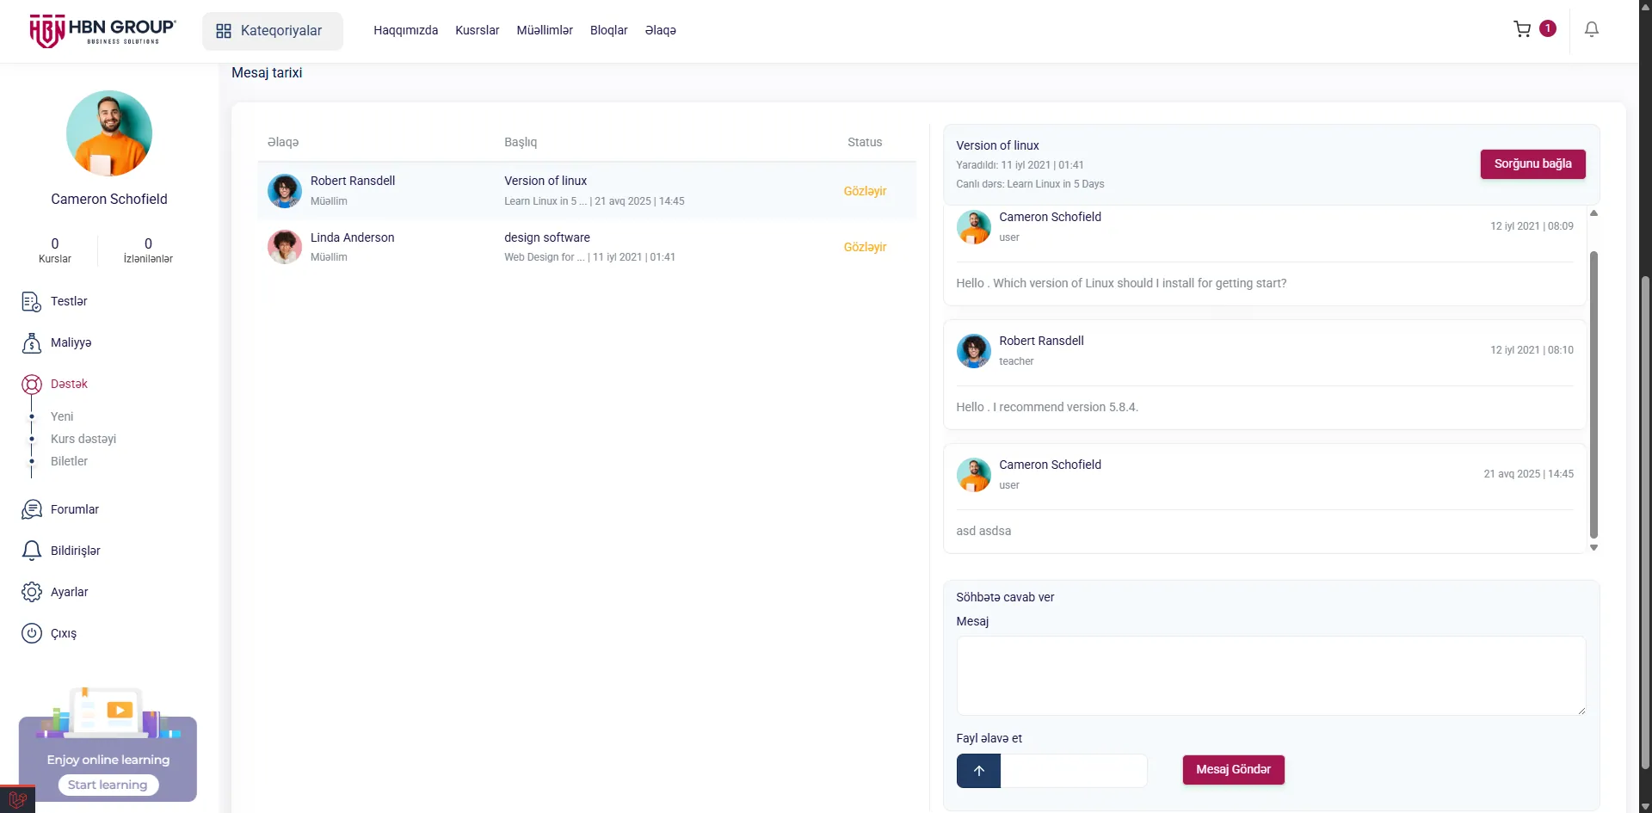Screen dimensions: 1652x813
Task: Click the debug bar icon at bottom-left corner
Action: click(17, 799)
